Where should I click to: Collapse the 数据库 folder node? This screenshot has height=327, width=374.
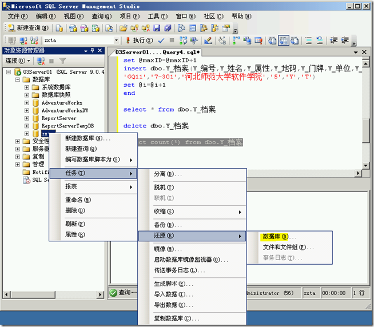click(x=18, y=79)
